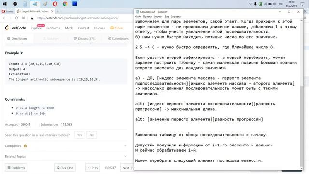Open the Action Center notifications icon
Image resolution: width=309 pixels, height=174 pixels.
[x=303, y=4]
